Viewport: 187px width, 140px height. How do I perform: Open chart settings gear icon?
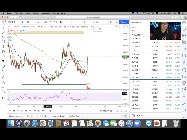click(x=106, y=22)
